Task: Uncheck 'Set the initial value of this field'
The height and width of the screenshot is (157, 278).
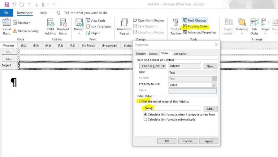Action: click(140, 102)
